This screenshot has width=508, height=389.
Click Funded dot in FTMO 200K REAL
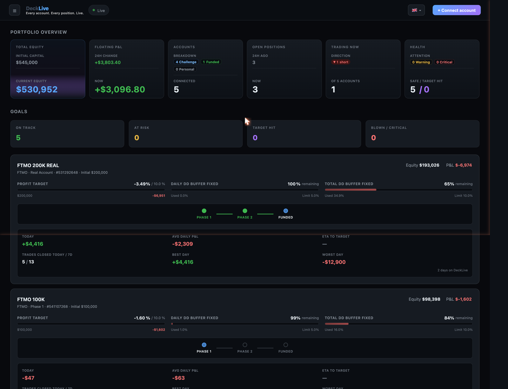(x=286, y=211)
